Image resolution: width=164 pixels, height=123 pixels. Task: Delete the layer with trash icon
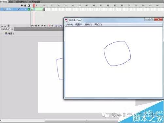9,26
